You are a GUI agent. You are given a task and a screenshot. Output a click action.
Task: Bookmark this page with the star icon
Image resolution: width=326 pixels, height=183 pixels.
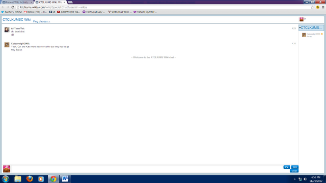[x=312, y=7]
